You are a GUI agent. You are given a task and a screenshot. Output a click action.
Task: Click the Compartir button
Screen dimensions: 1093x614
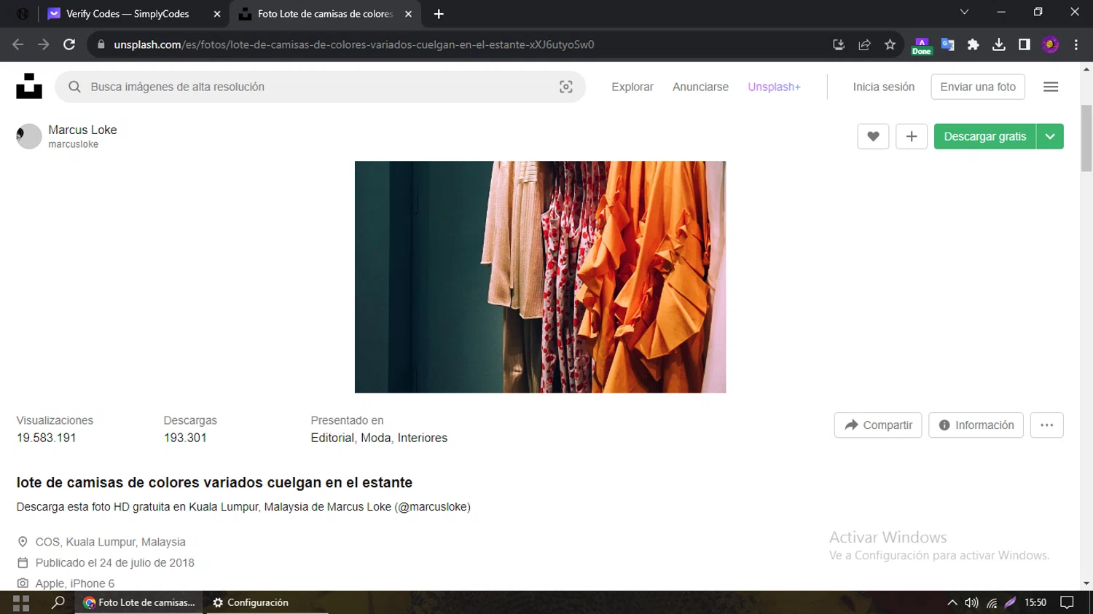point(878,425)
